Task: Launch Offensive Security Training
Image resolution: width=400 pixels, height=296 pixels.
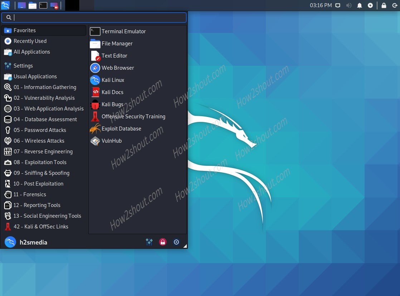Action: (133, 116)
